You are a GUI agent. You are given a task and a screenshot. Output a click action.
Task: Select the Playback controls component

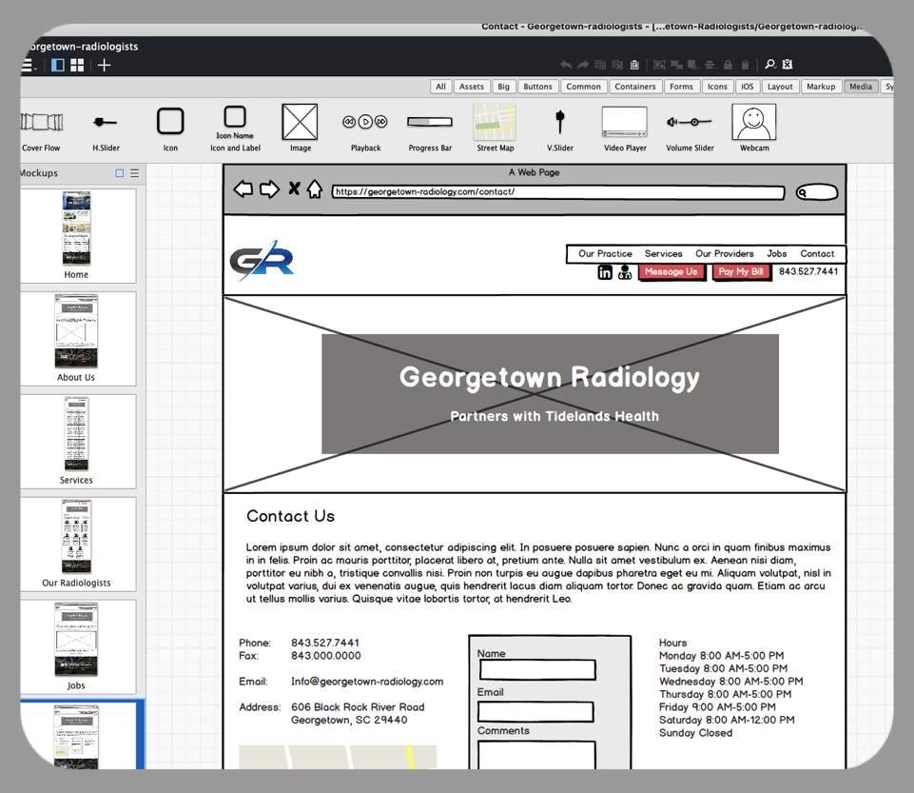tap(365, 123)
